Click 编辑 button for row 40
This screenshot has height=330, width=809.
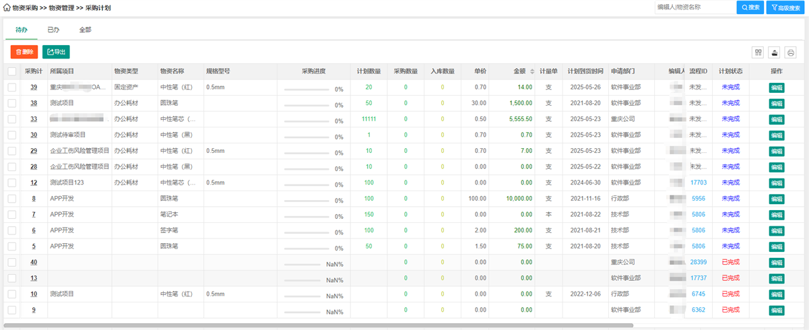point(777,262)
